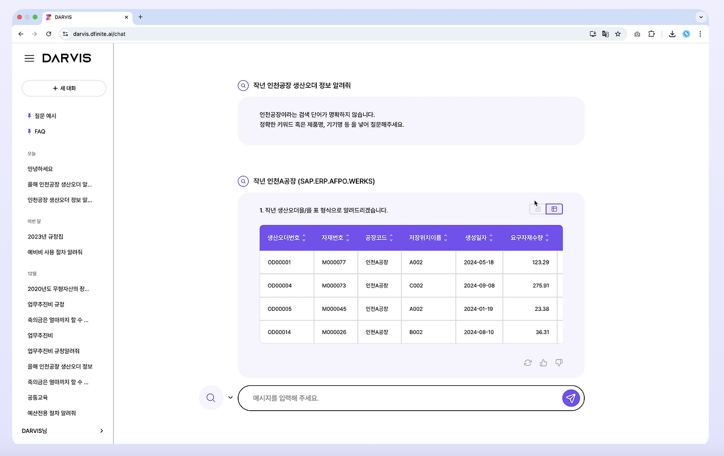This screenshot has width=724, height=456.
Task: Give the answer a thumbs down
Action: pos(559,363)
